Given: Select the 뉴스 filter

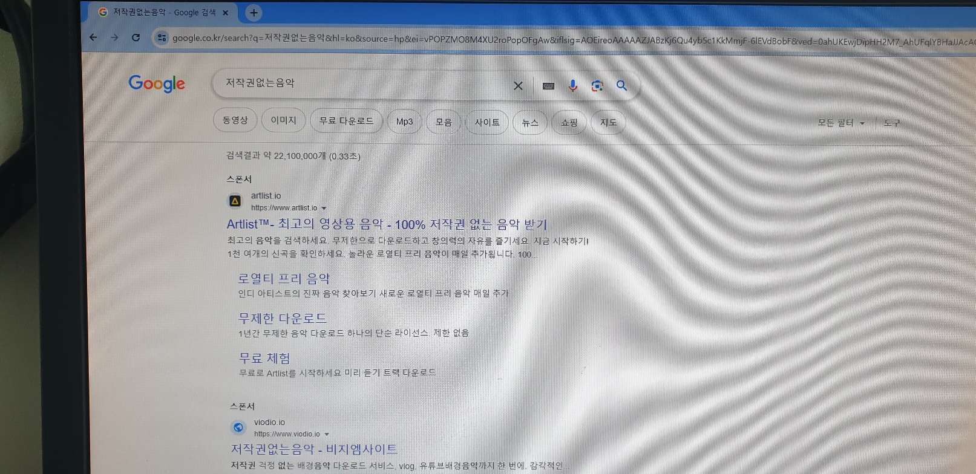Looking at the screenshot, I should pos(530,123).
